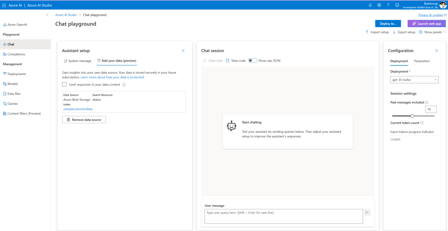Collapse the left navigation sidebar

click(x=47, y=15)
